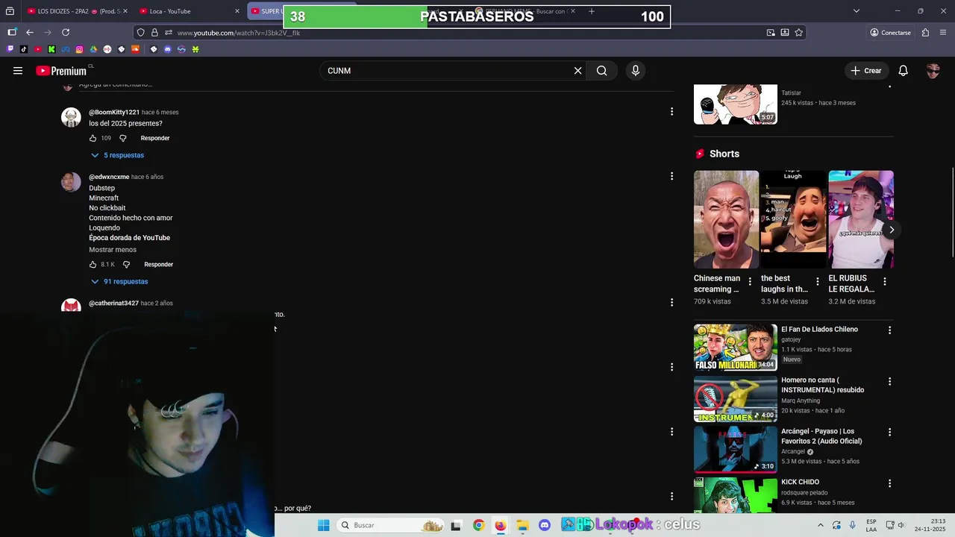The height and width of the screenshot is (537, 955).
Task: Open KICK CHIDO video title
Action: [800, 483]
